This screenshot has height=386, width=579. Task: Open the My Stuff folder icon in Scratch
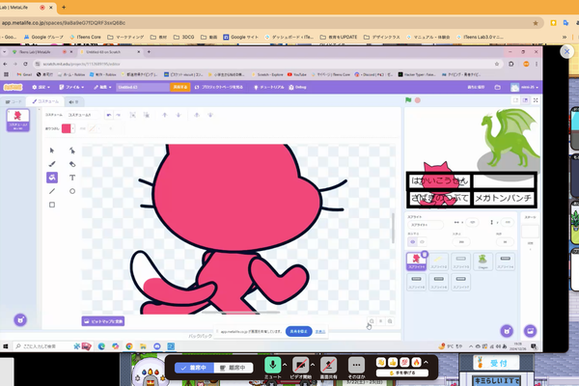497,87
